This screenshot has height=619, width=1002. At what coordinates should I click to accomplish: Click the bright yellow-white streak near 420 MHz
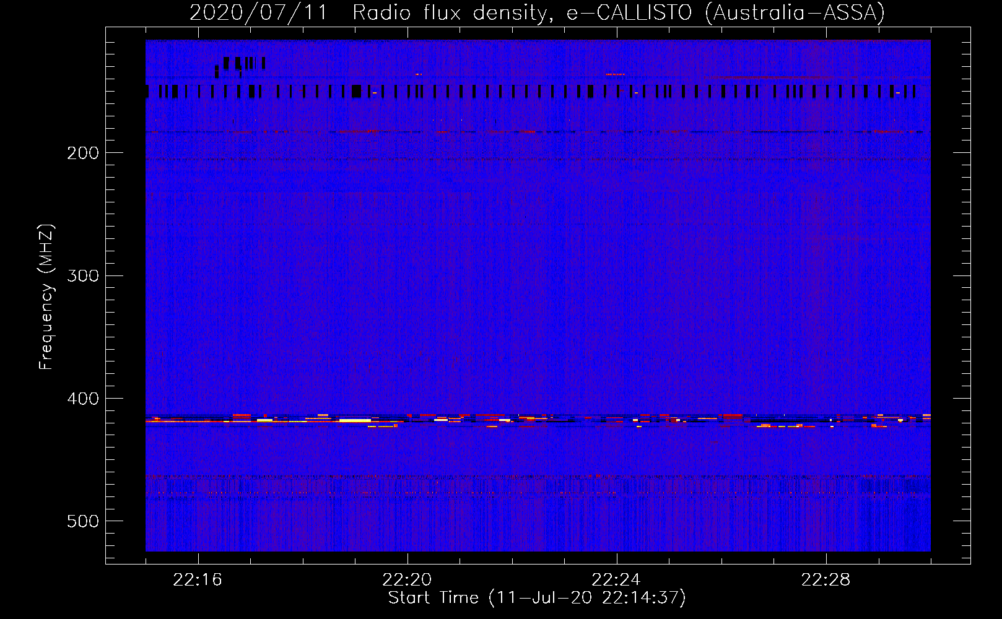354,420
